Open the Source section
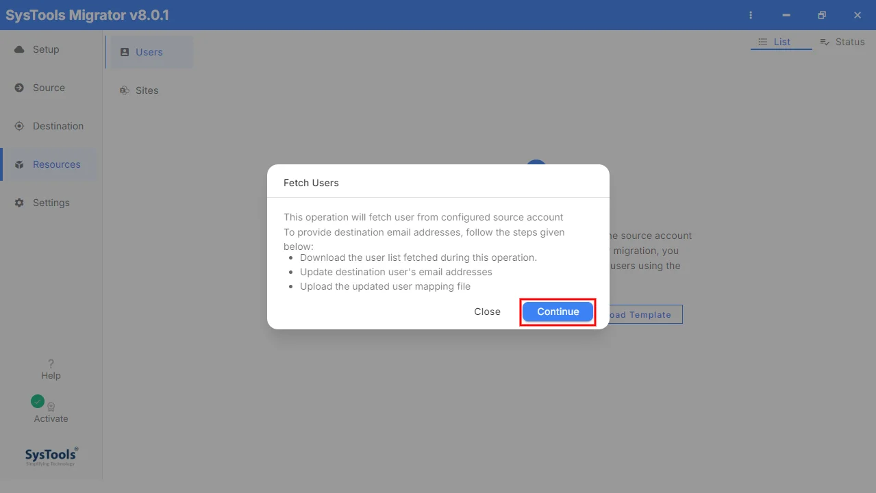This screenshot has width=876, height=493. pyautogui.click(x=48, y=88)
